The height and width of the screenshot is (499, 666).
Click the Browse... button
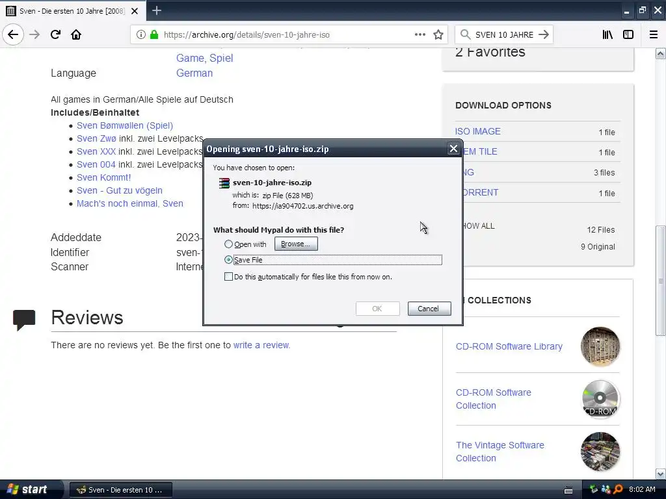click(x=296, y=244)
